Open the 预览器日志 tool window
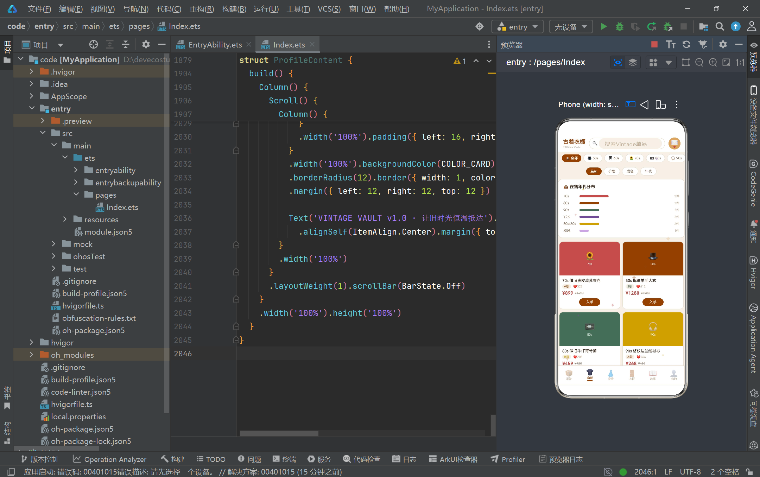760x477 pixels. pos(561,459)
